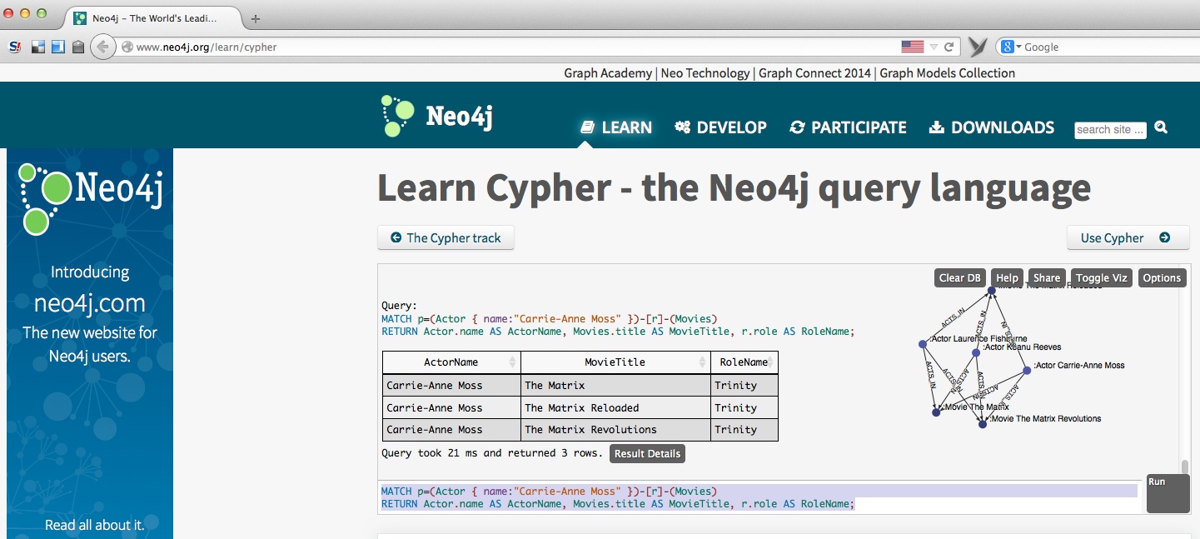The image size is (1200, 539).
Task: Click the console Help button
Action: click(1007, 278)
